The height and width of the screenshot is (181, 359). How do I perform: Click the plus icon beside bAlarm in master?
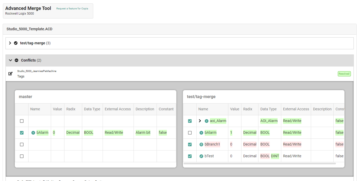tap(33, 133)
